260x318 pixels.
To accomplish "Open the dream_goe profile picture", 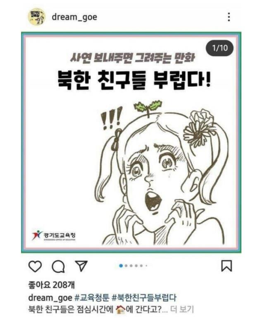I will pos(36,17).
